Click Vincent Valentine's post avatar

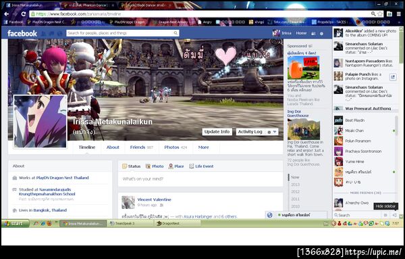pos(128,202)
